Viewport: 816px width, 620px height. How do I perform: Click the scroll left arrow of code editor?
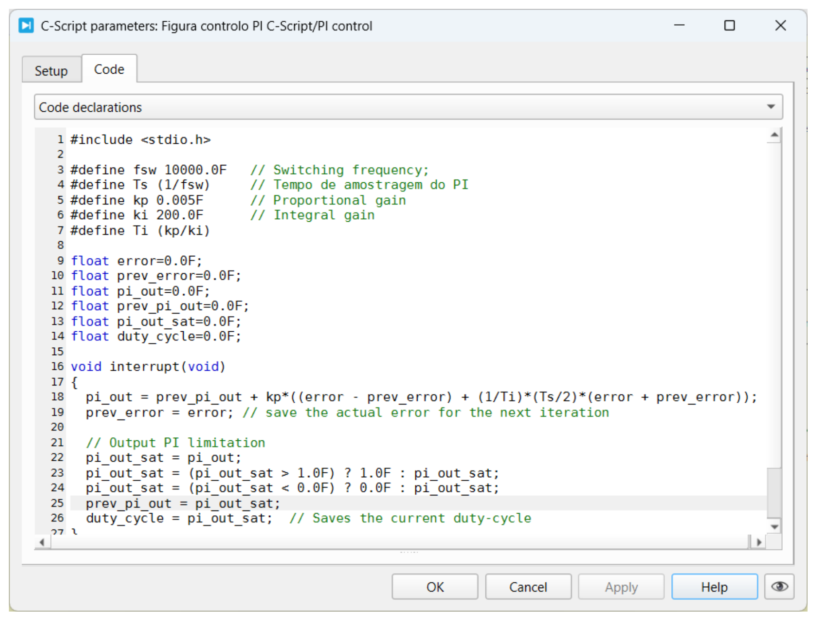[x=42, y=542]
